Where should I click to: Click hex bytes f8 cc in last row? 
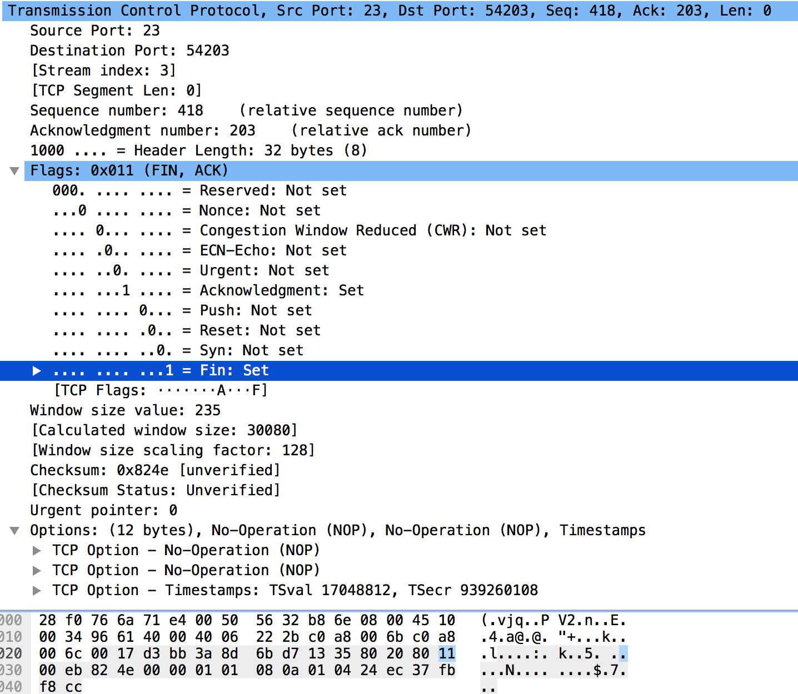click(61, 687)
